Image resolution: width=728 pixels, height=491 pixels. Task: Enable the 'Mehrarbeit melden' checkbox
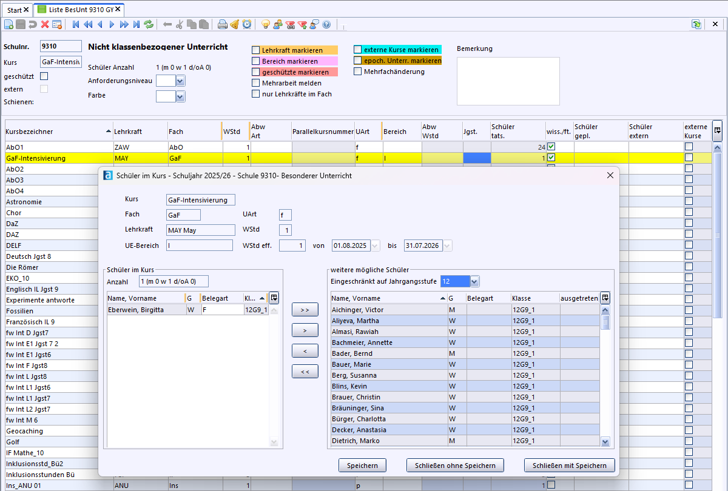click(x=255, y=83)
